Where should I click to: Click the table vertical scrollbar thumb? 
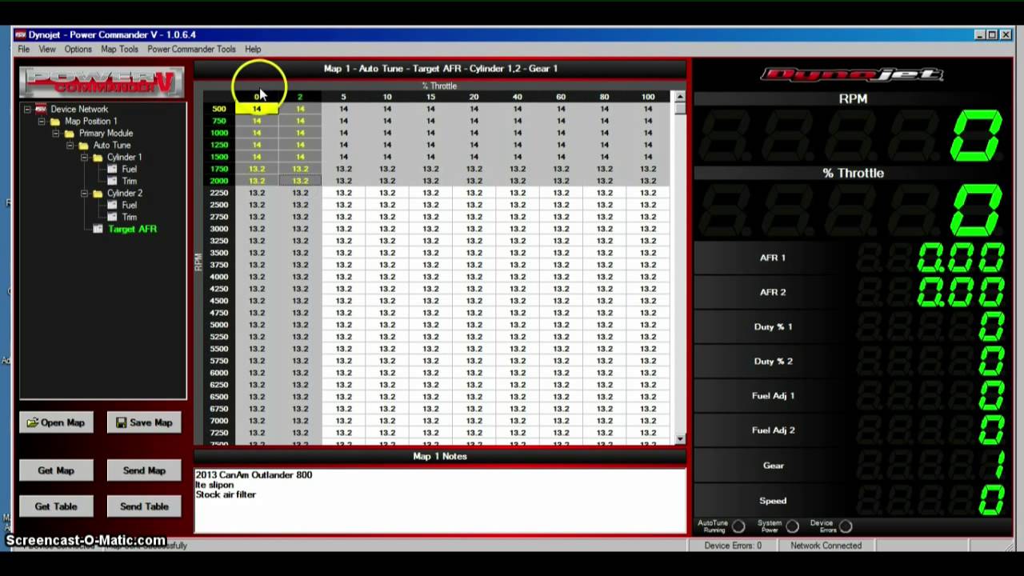pyautogui.click(x=680, y=110)
